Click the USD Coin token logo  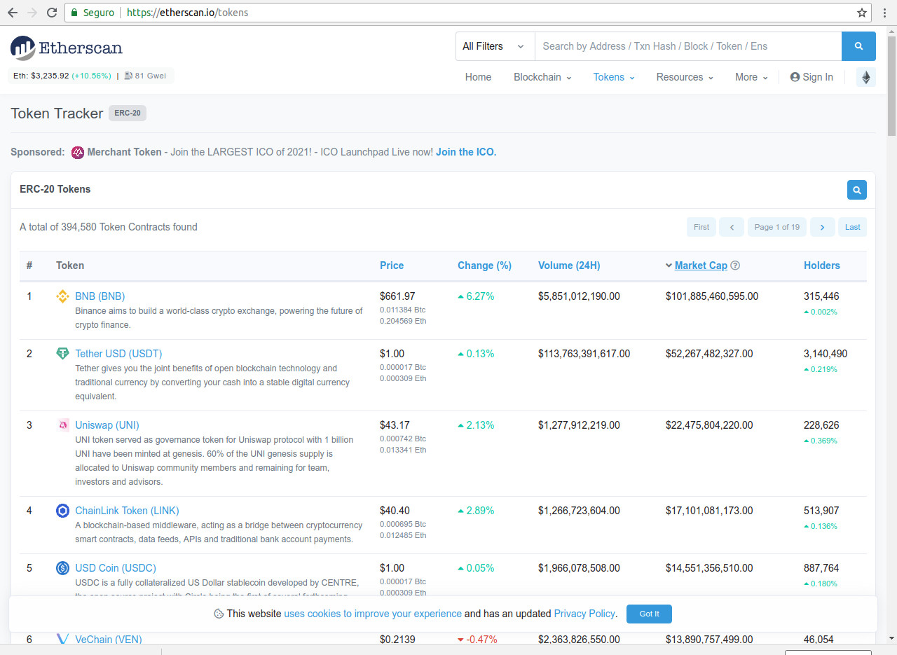[x=62, y=568]
